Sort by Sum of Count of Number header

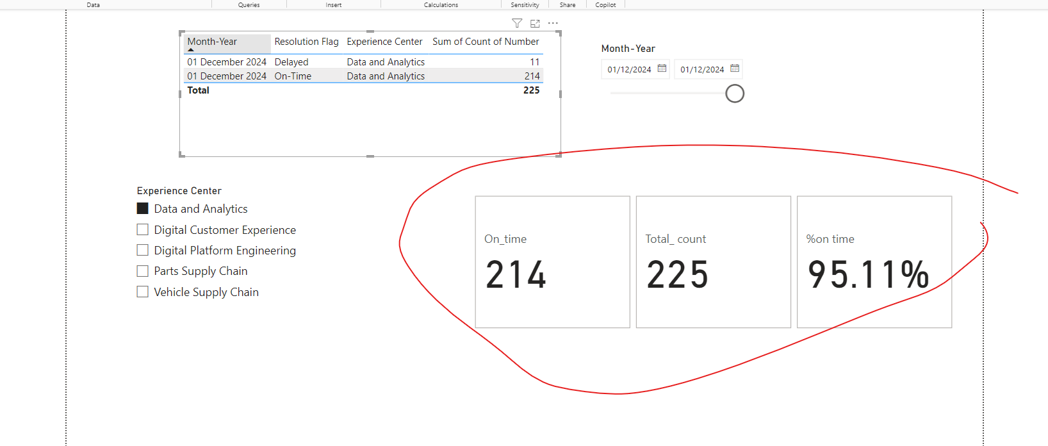pos(486,42)
